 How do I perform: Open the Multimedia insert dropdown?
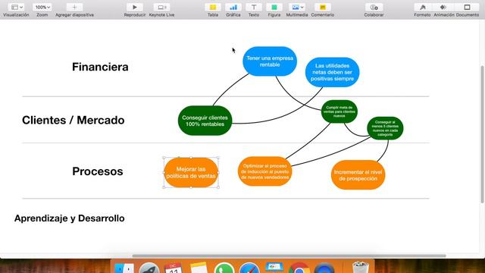(x=297, y=7)
